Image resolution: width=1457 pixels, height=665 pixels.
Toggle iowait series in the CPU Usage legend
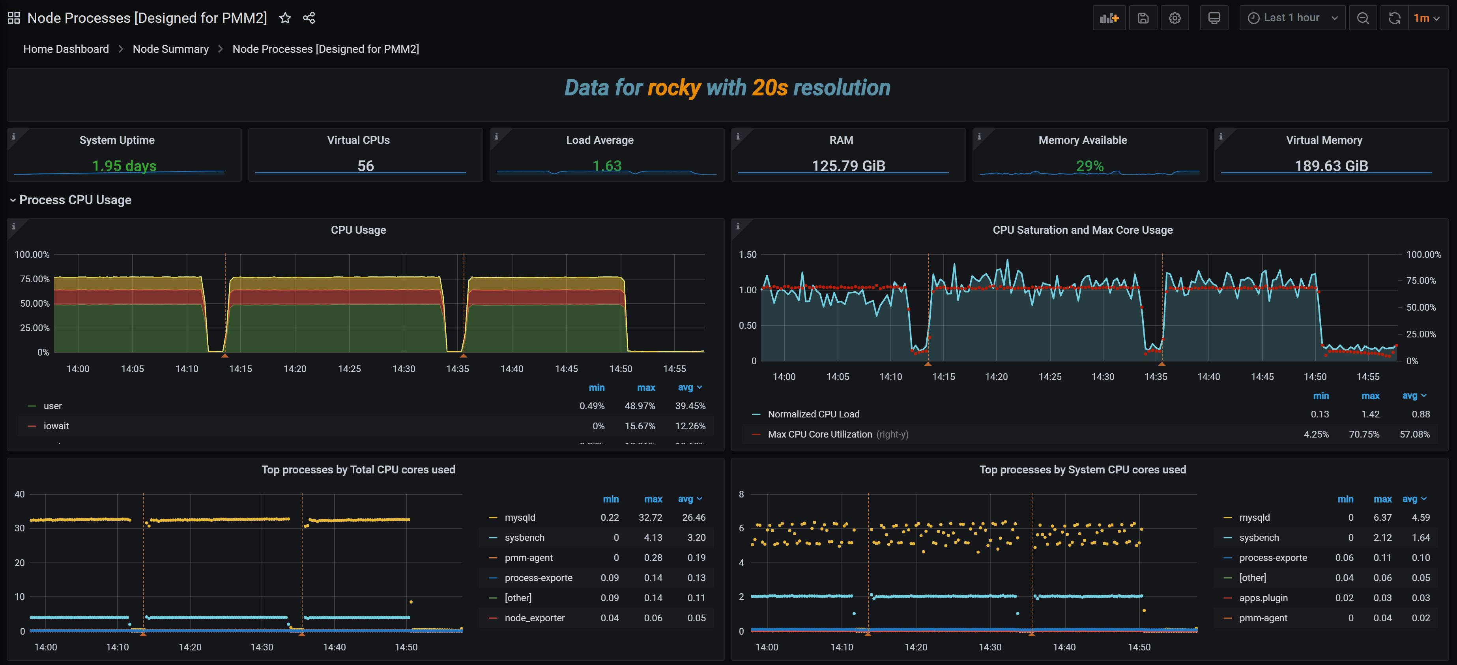click(x=56, y=426)
